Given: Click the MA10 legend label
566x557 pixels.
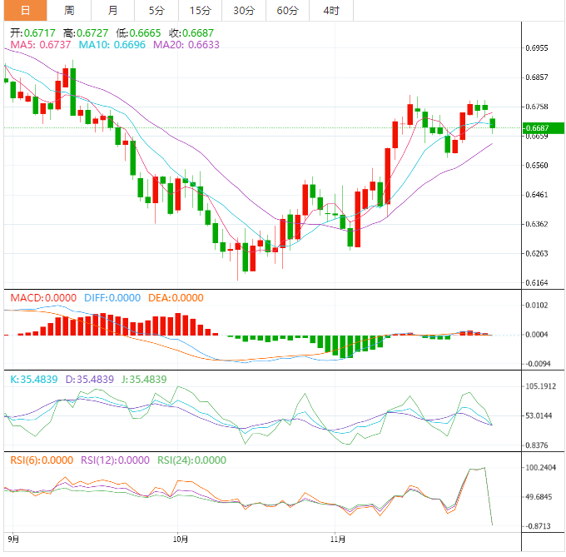Looking at the screenshot, I should pos(113,45).
